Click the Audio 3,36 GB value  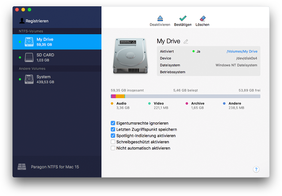point(123,108)
